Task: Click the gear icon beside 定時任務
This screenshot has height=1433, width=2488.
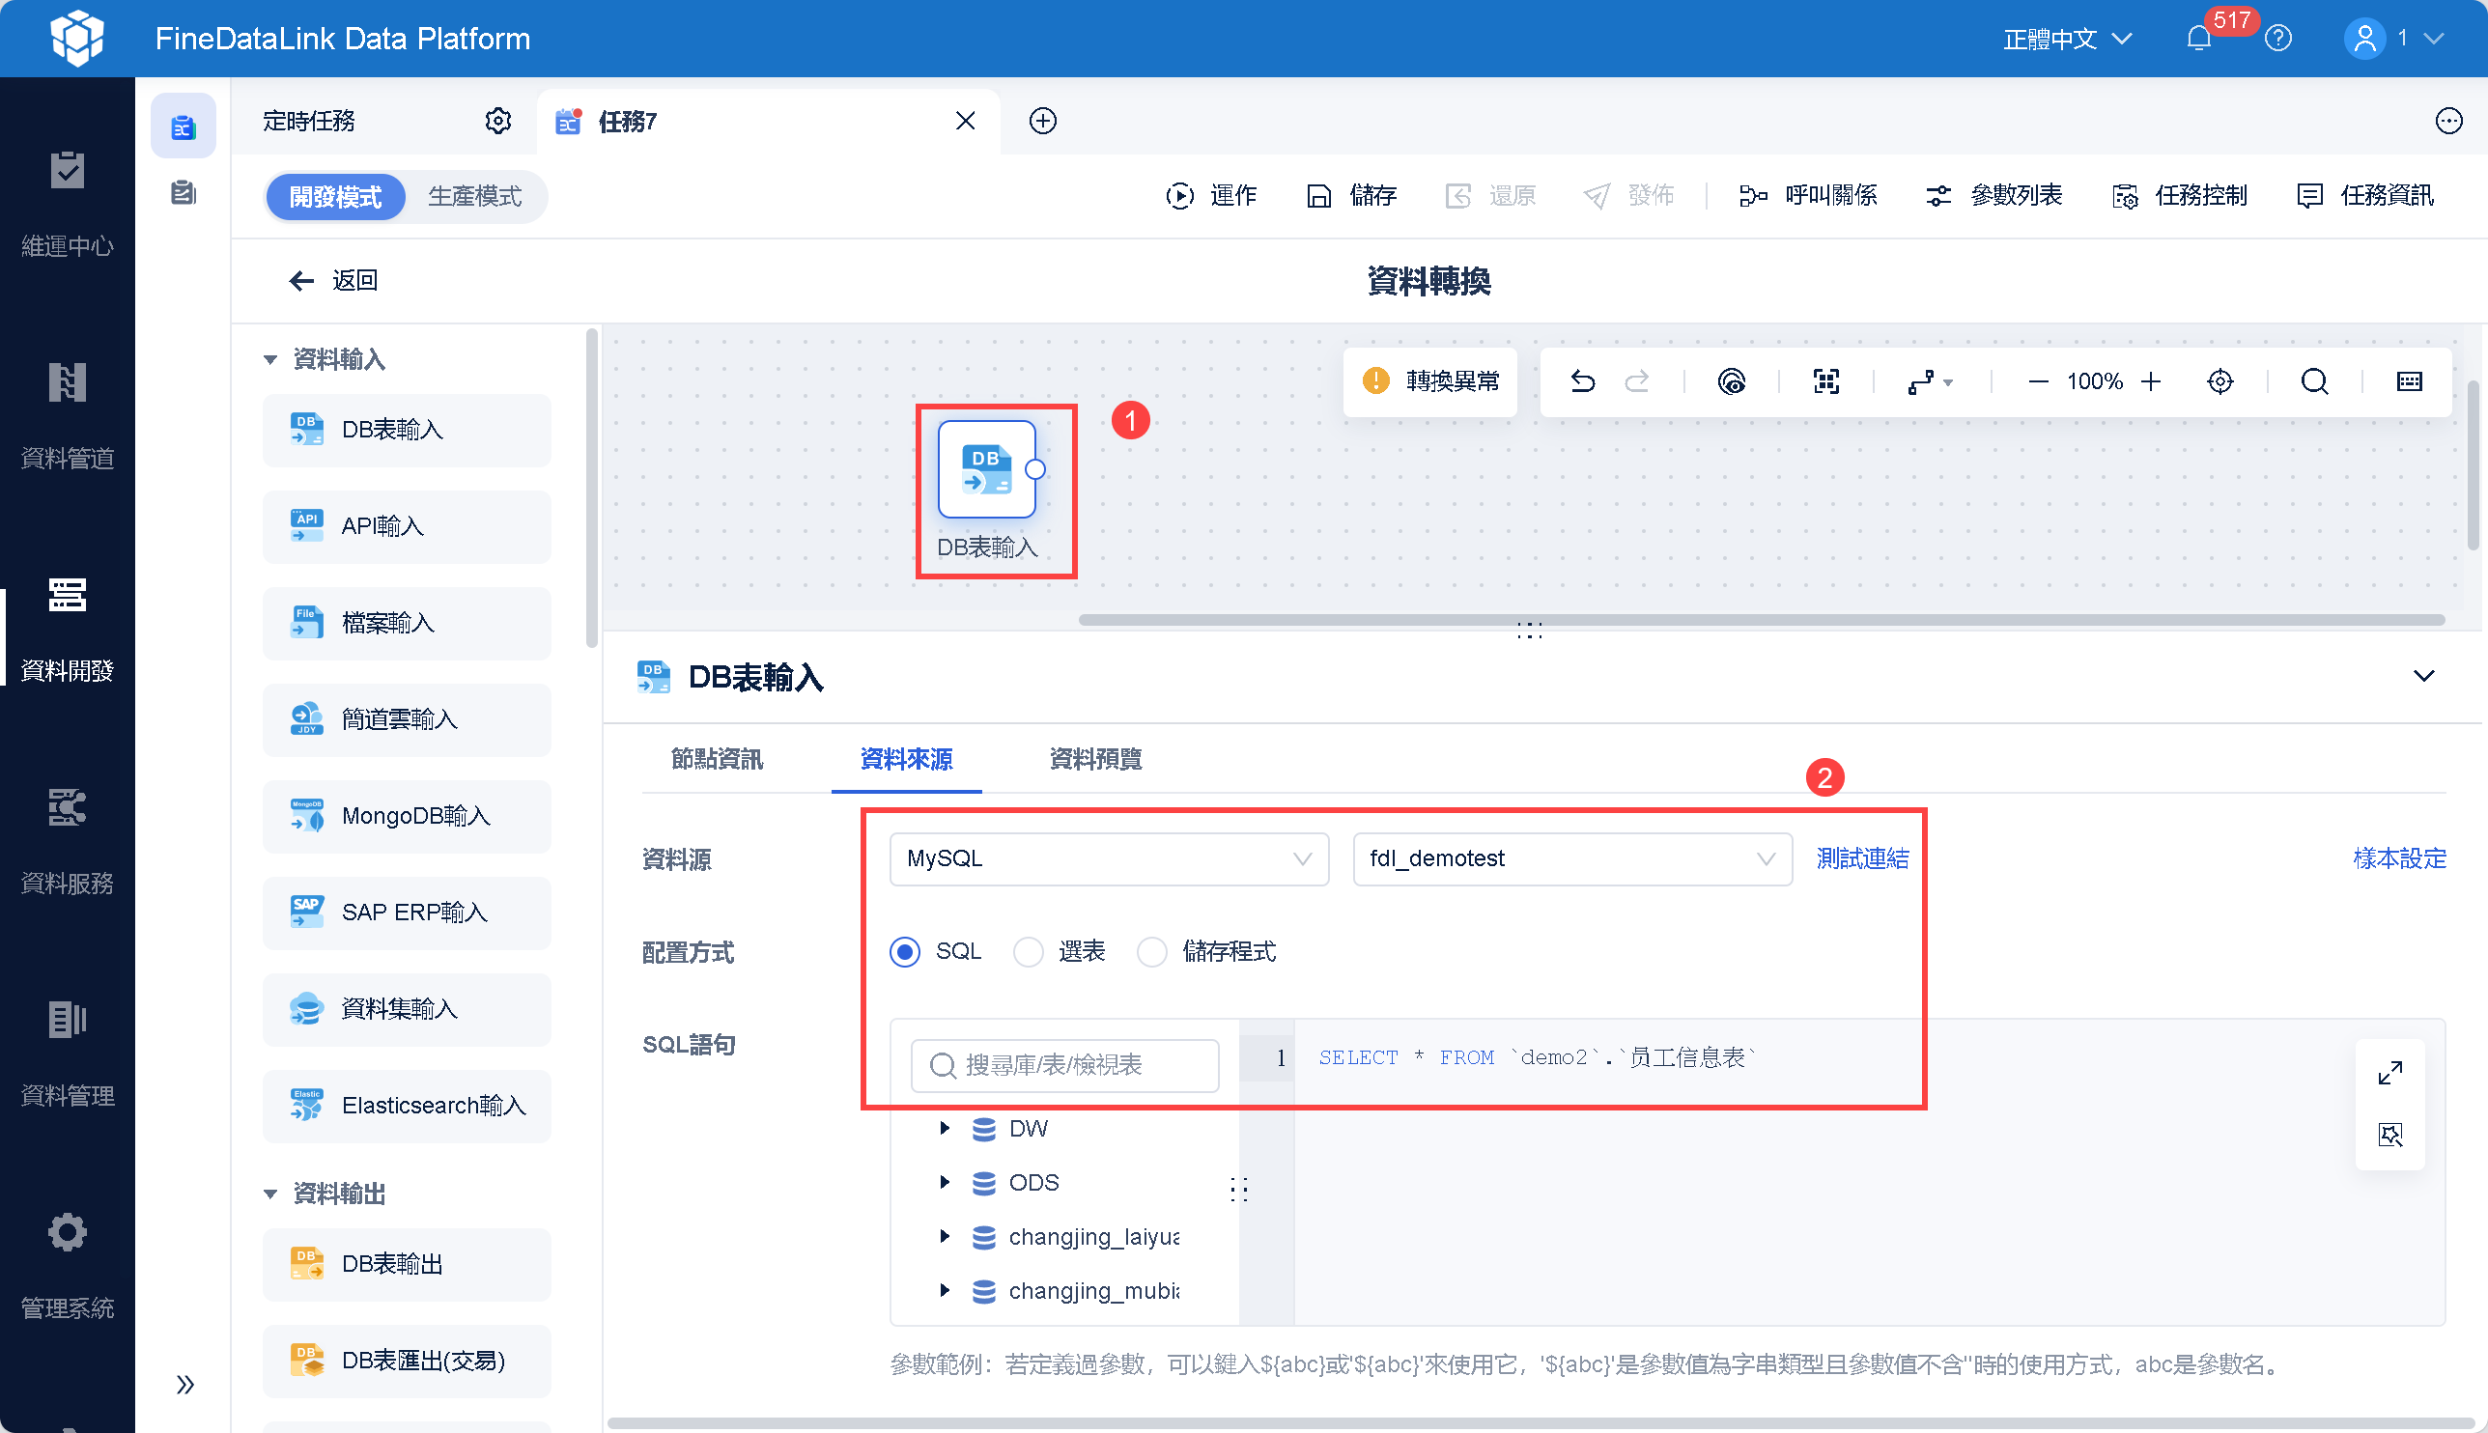Action: (498, 121)
